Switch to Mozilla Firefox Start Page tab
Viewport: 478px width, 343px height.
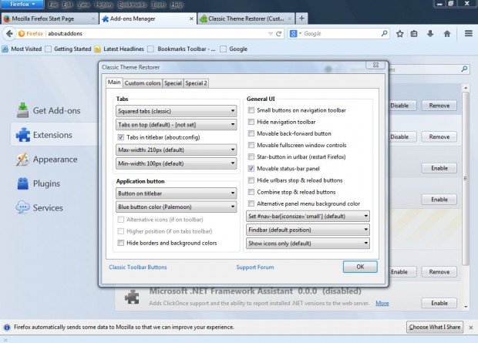pos(49,18)
